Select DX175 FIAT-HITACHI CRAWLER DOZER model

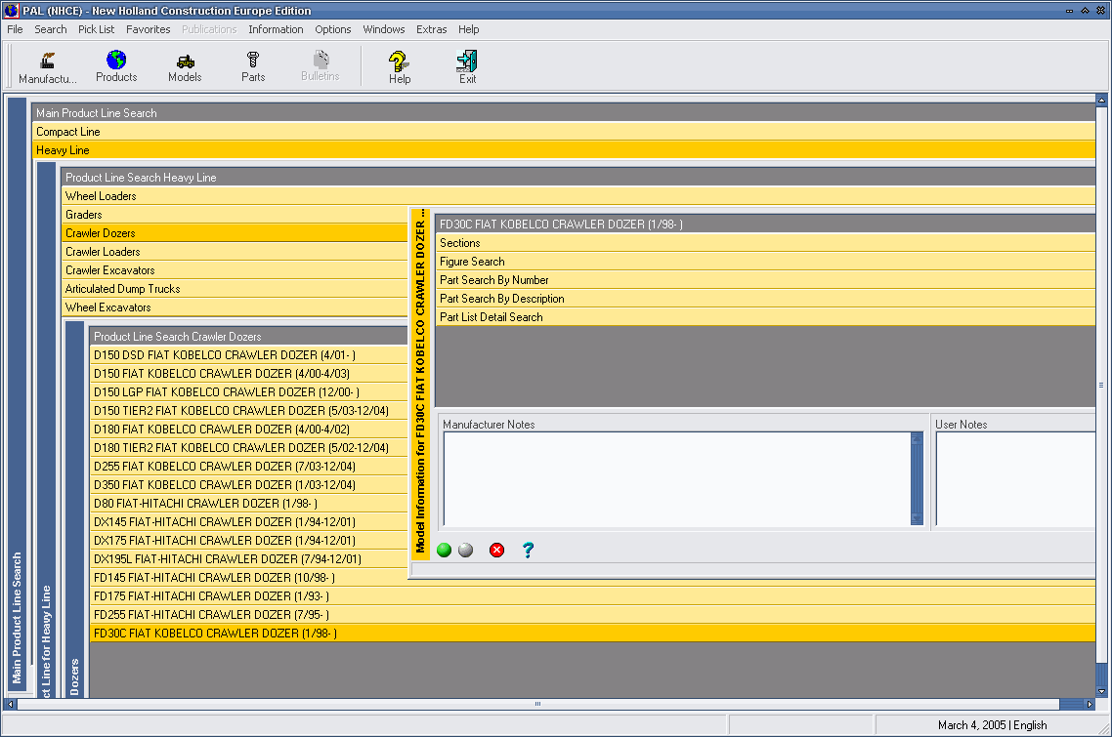point(249,540)
